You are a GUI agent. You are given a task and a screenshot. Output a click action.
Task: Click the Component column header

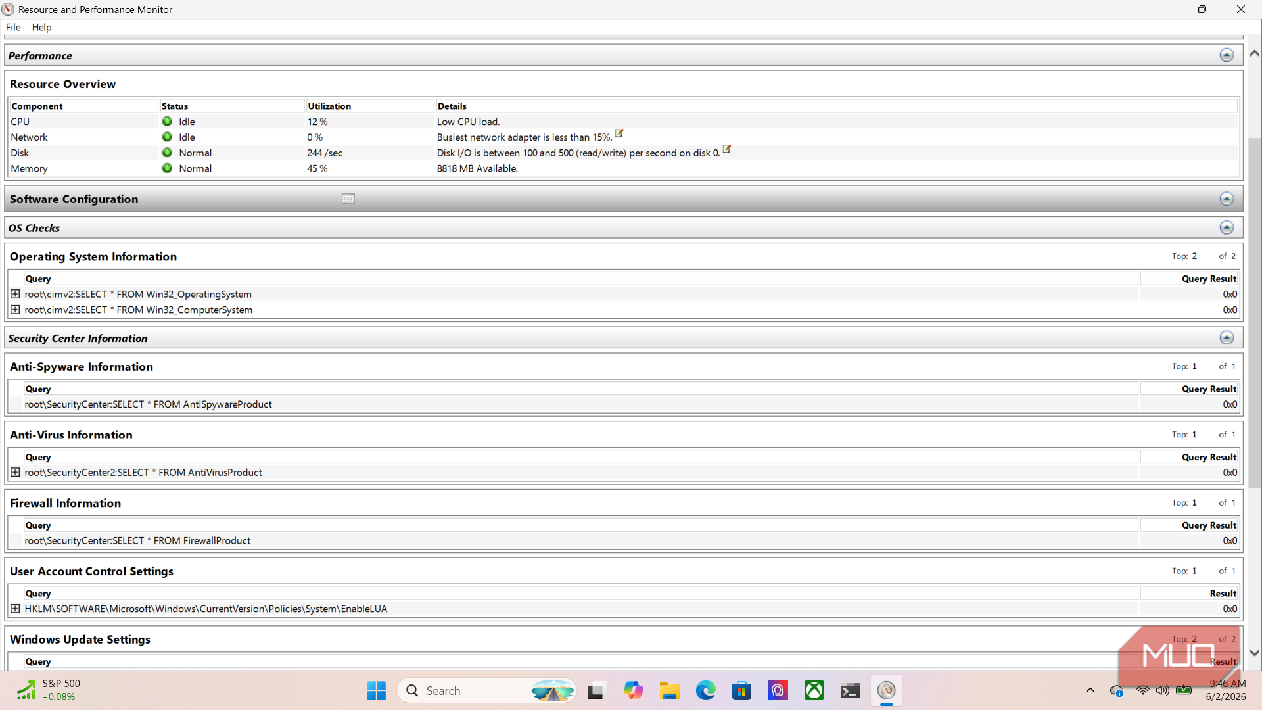click(x=83, y=106)
